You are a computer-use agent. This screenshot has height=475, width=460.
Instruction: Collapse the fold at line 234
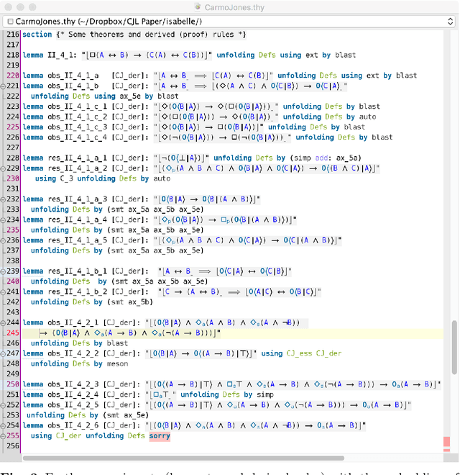coord(3,220)
